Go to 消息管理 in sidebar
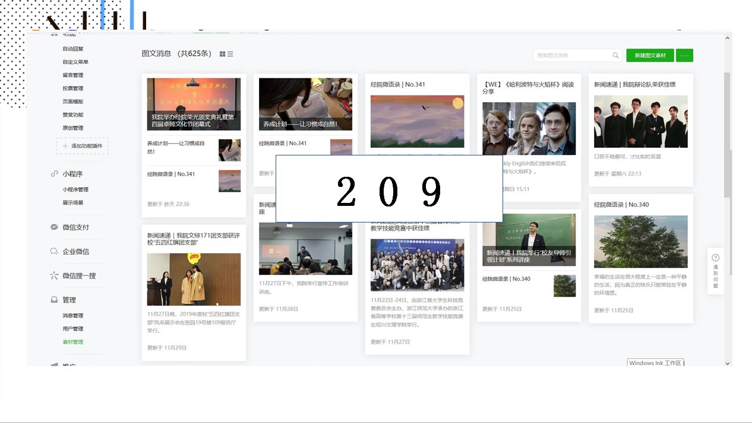Screen dimensions: 752x423 coord(73,316)
